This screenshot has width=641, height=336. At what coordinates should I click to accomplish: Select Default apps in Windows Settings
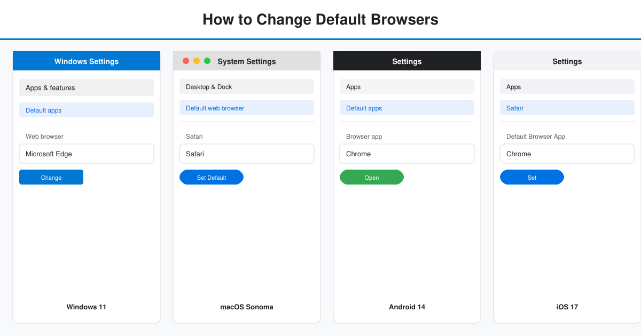pyautogui.click(x=87, y=110)
